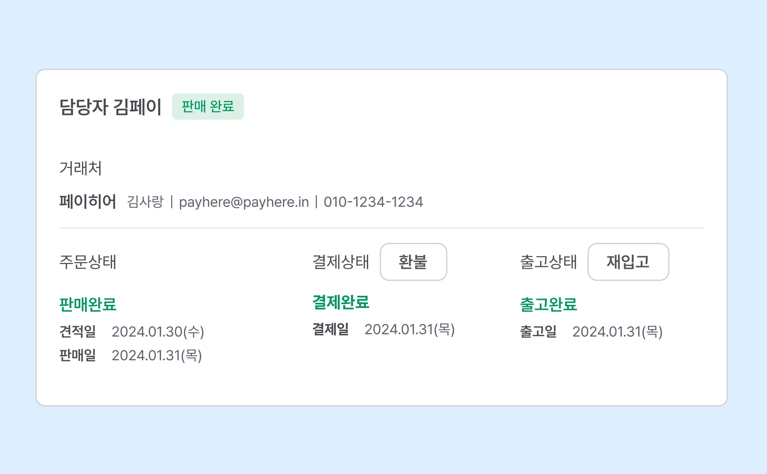Viewport: 767px width, 474px height.
Task: Click the phone number 010-1234-1234
Action: (x=373, y=202)
